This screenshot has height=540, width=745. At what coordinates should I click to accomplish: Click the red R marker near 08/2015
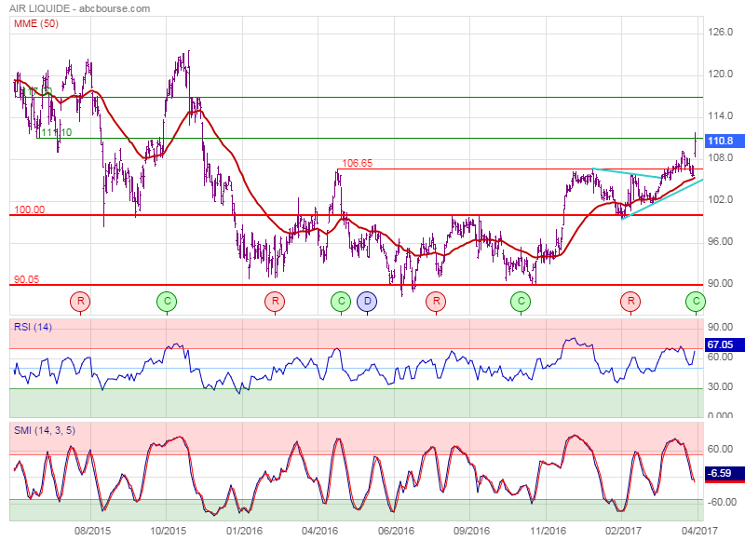81,301
